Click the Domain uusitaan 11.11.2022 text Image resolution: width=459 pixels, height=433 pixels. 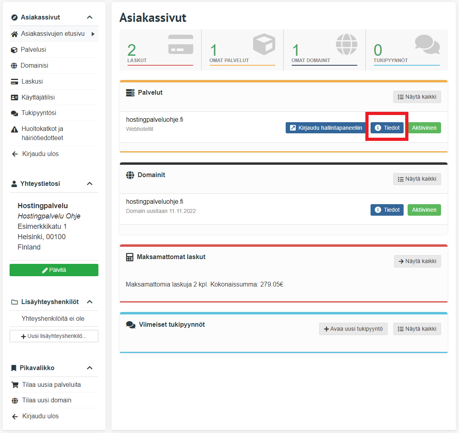161,211
